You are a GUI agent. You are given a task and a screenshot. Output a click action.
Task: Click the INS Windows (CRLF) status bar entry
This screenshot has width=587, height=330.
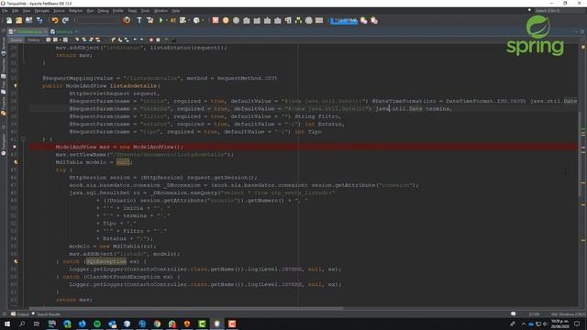[568, 314]
